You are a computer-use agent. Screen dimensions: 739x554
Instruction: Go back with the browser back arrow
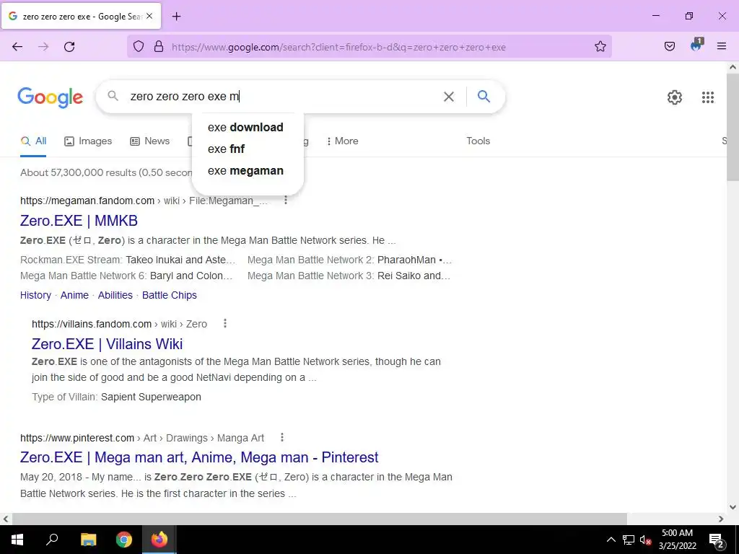pos(17,47)
